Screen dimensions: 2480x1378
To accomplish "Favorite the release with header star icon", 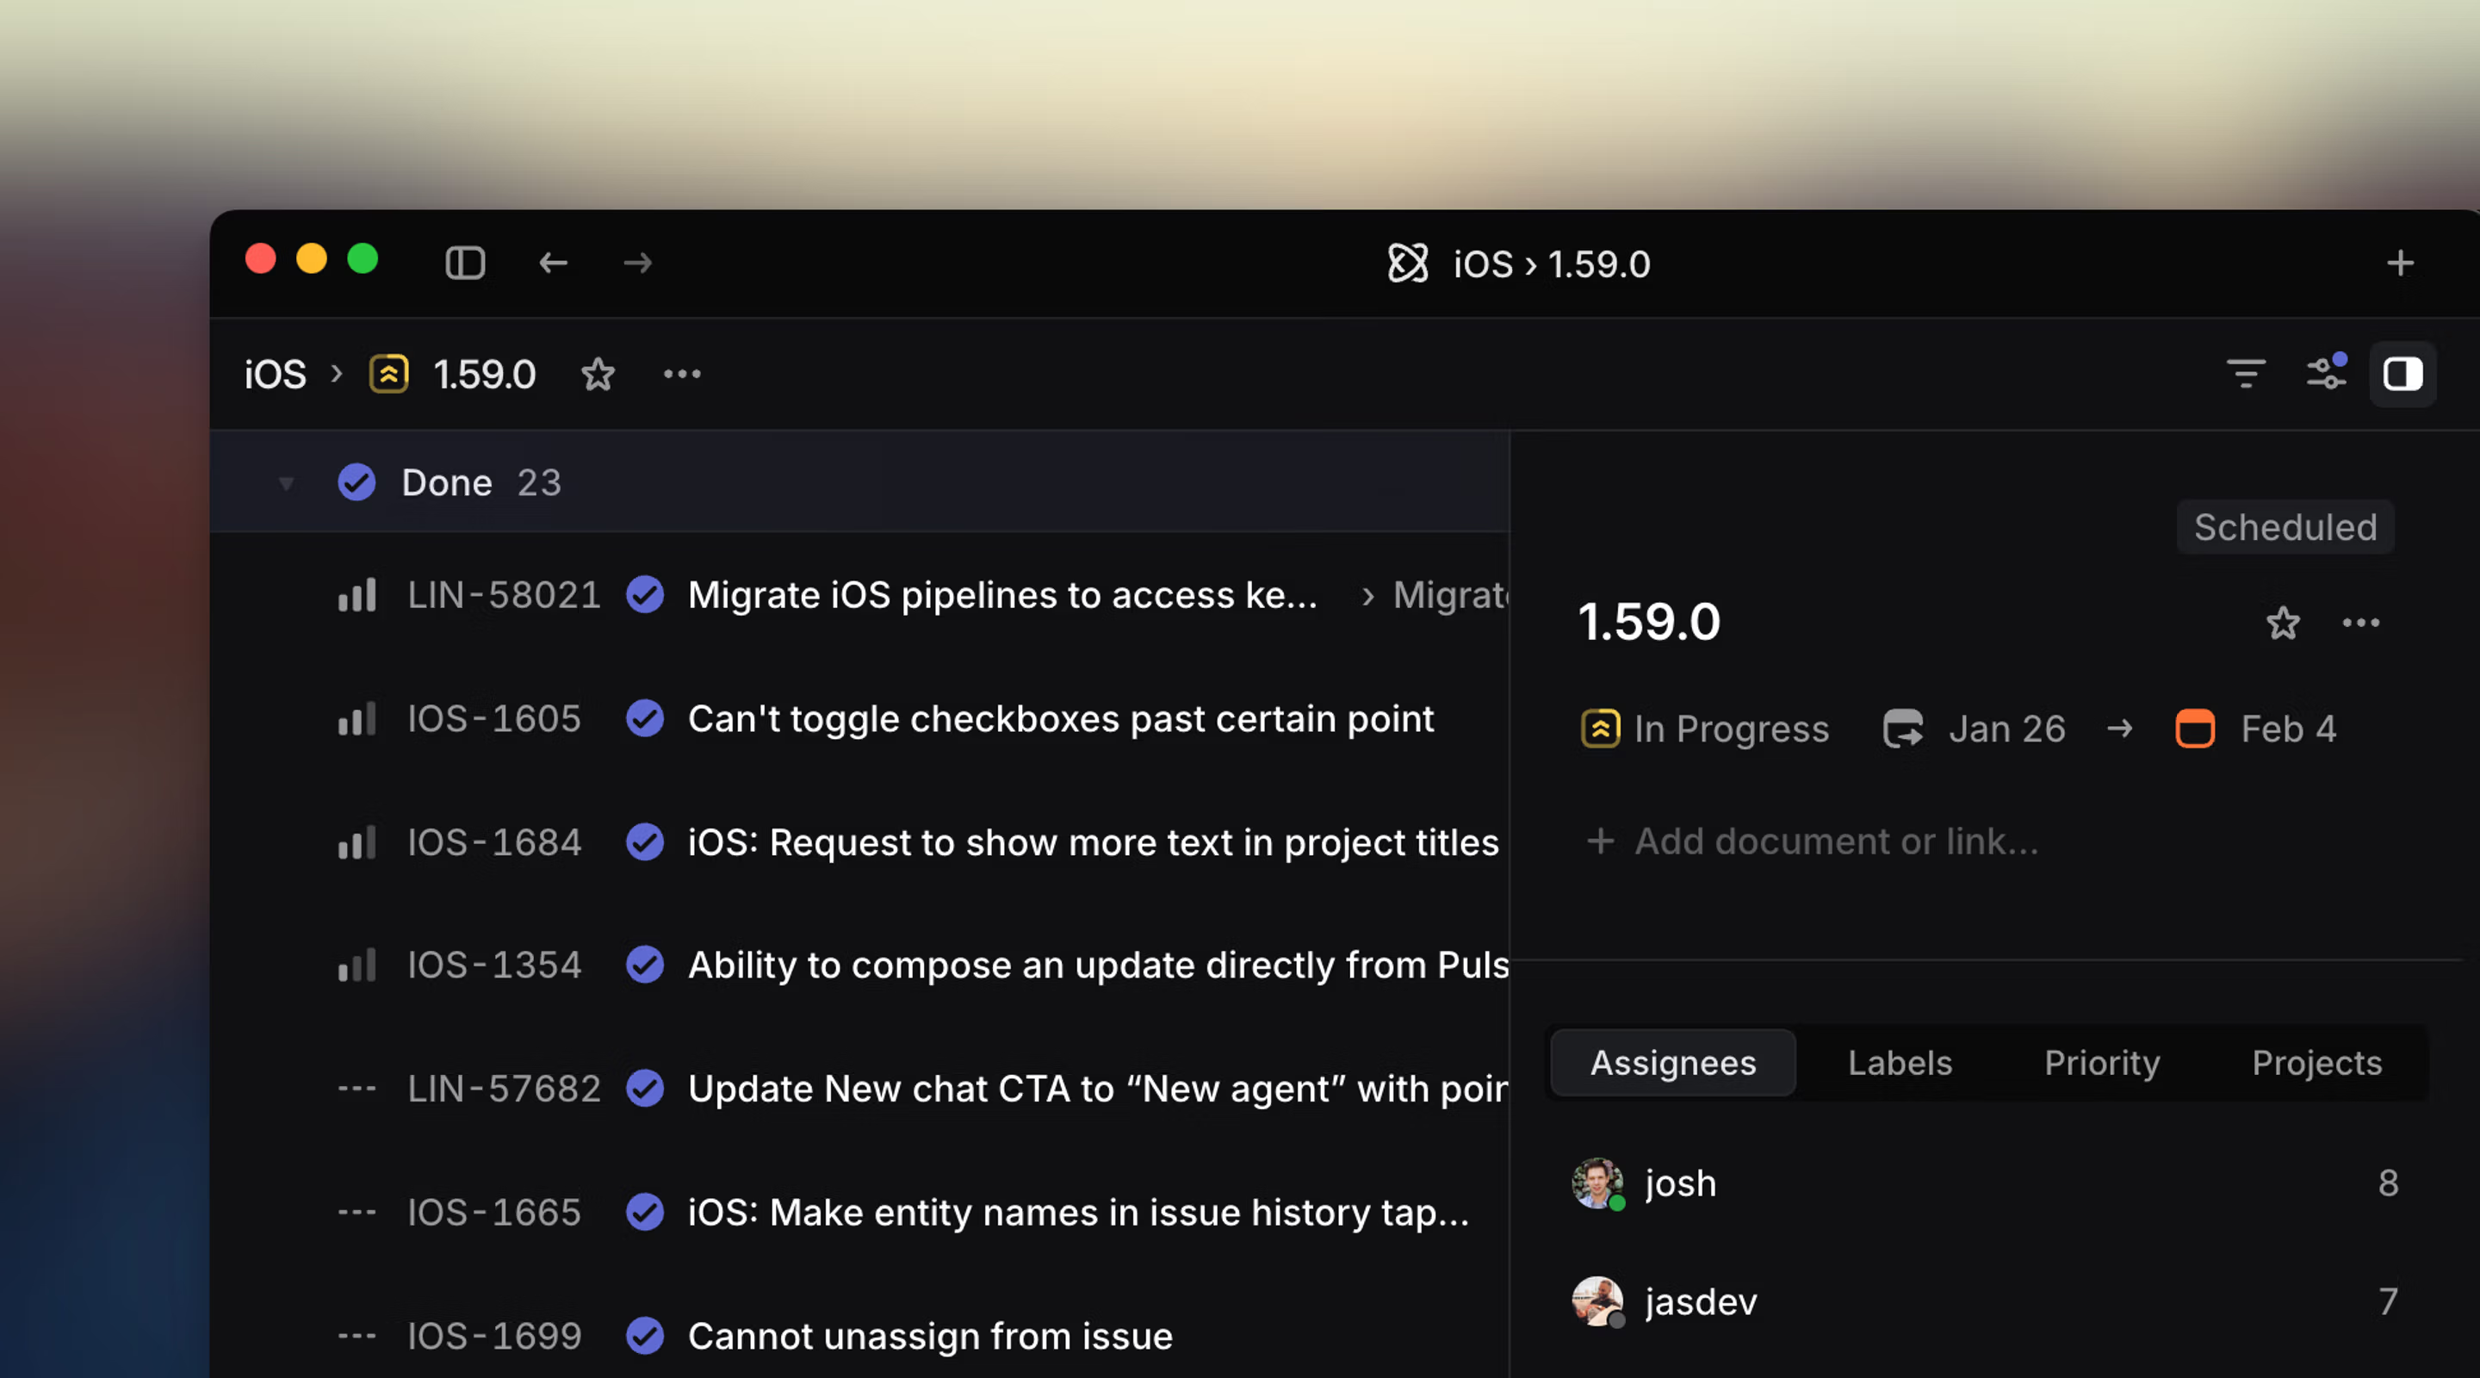I will (598, 374).
